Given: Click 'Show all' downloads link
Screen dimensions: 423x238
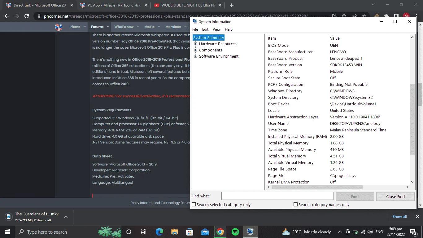Looking at the screenshot, I should 400,217.
